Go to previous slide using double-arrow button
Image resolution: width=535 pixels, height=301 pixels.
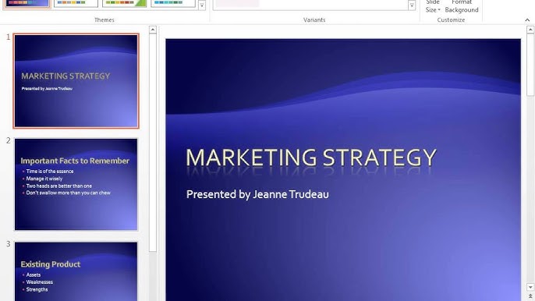[x=530, y=297]
